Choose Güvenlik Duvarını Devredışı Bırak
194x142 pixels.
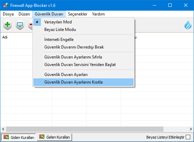click(83, 47)
